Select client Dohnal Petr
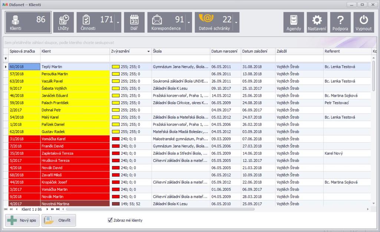The height and width of the screenshot is (232, 380). [75, 110]
